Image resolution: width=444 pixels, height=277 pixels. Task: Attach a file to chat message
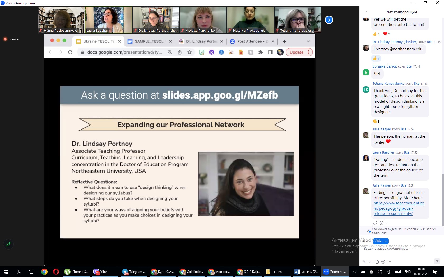(377, 262)
